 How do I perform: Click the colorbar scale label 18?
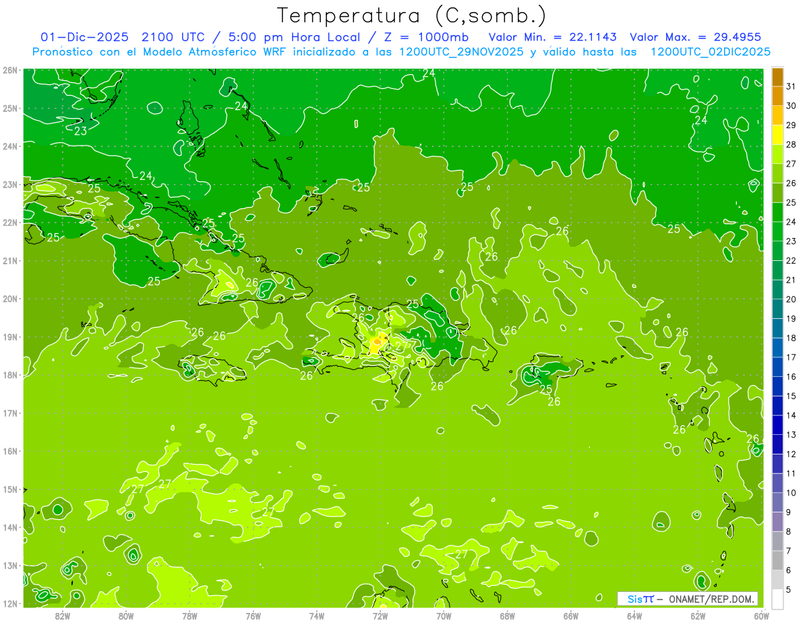tap(791, 338)
